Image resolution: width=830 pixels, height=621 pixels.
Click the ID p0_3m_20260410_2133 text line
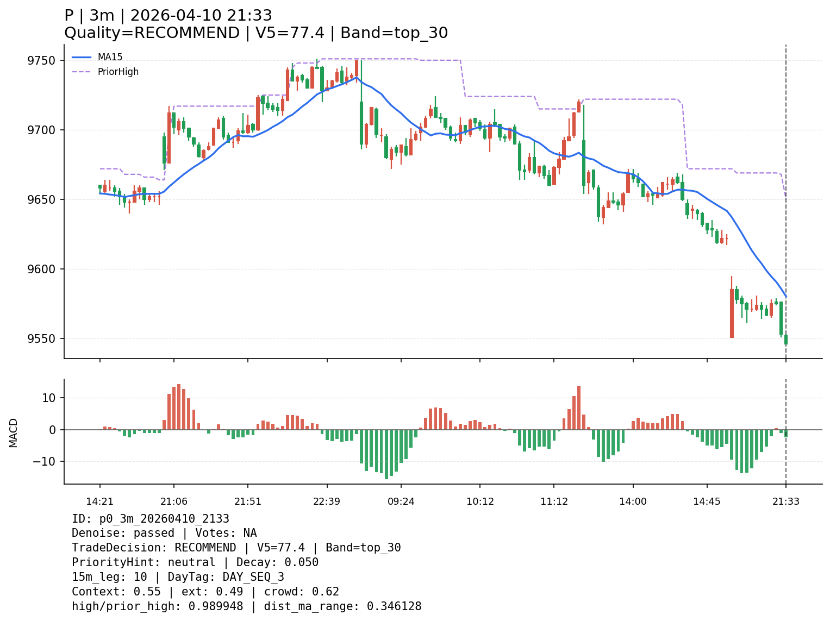point(151,519)
